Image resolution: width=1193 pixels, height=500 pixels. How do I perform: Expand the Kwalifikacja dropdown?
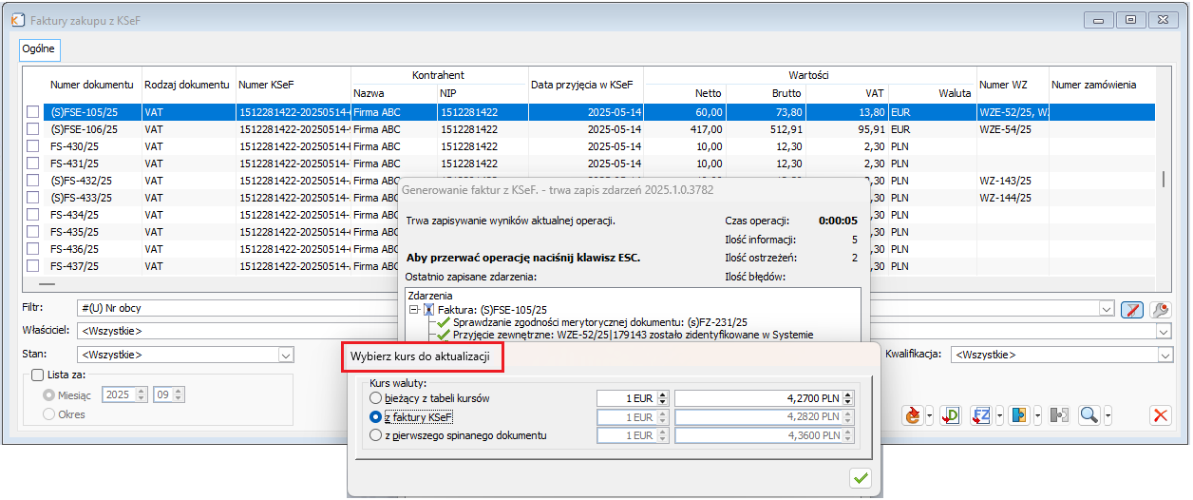tap(1165, 355)
